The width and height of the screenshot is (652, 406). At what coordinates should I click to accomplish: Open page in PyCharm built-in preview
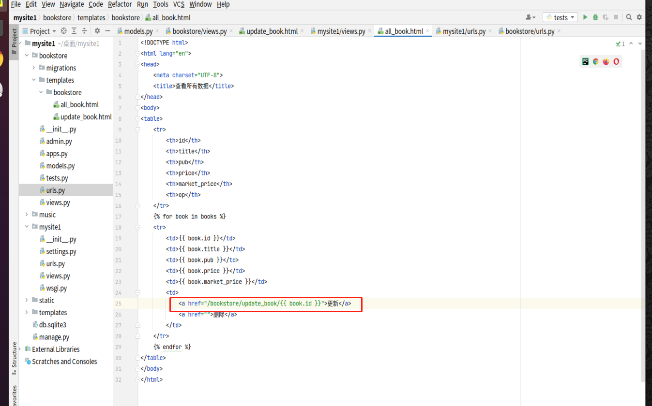tap(585, 62)
